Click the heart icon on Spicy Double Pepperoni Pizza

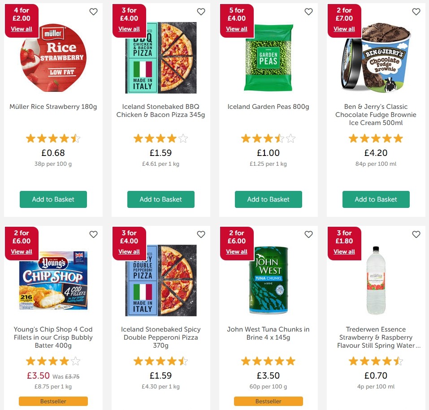[x=201, y=234]
